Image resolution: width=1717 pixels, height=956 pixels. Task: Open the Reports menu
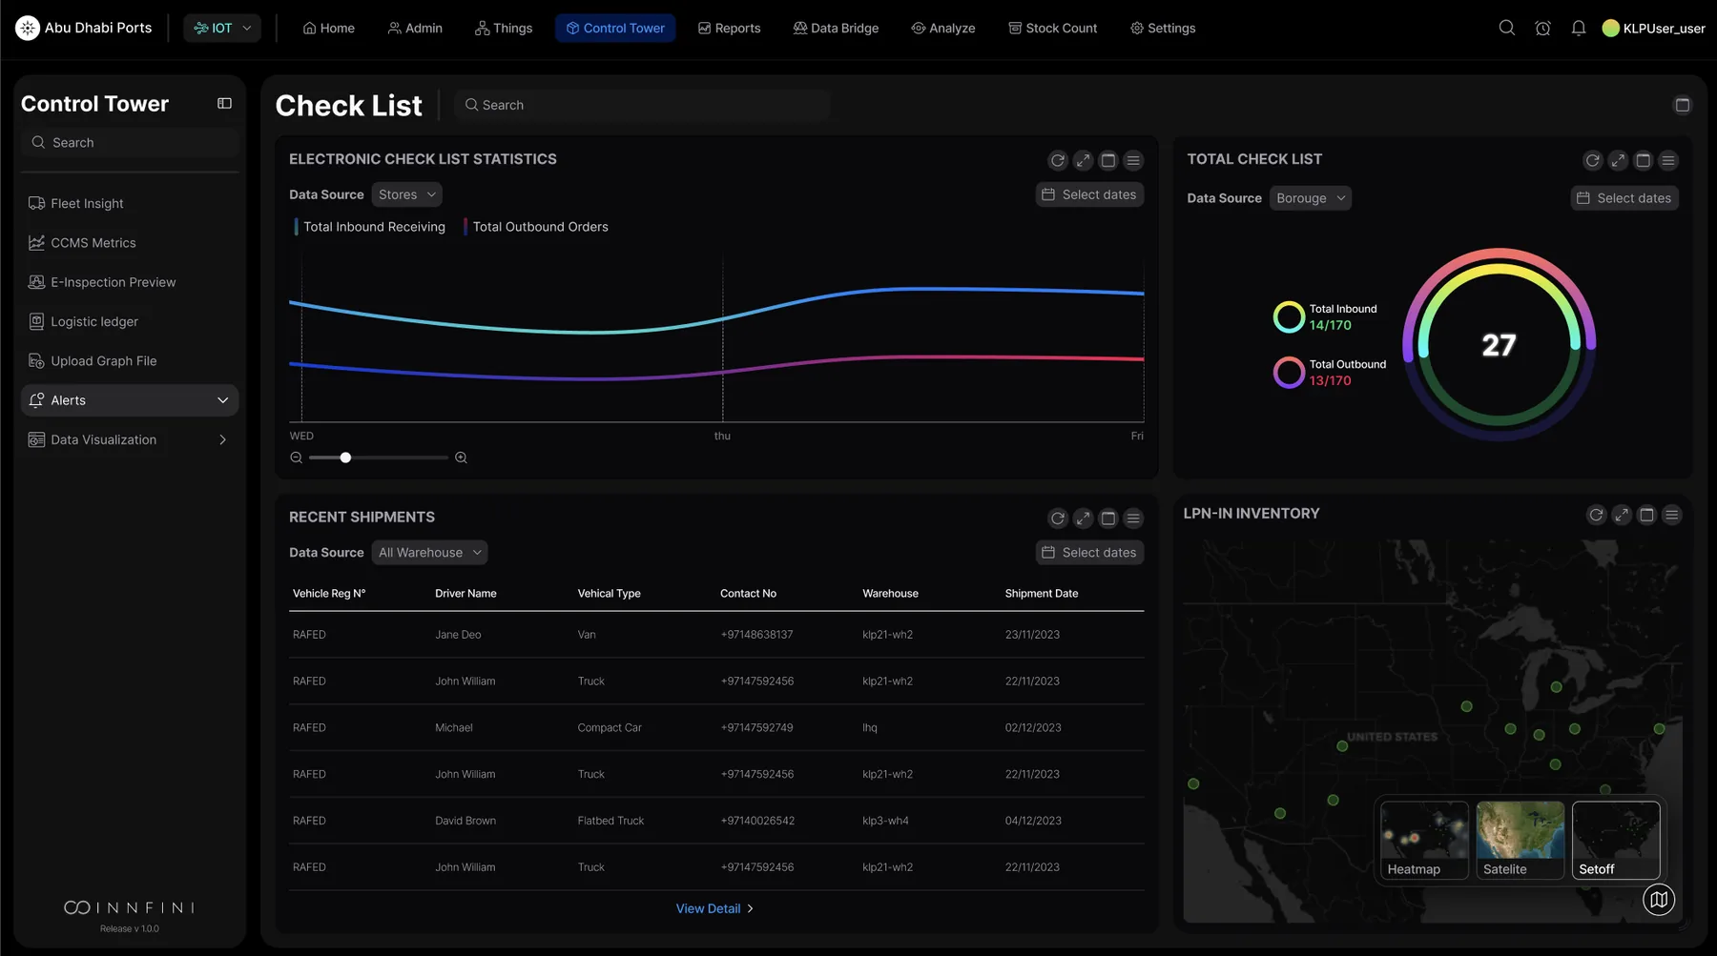tap(730, 28)
